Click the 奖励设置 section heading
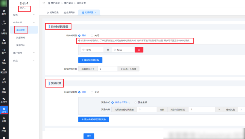Image resolution: width=245 pixels, height=139 pixels. (x=56, y=83)
